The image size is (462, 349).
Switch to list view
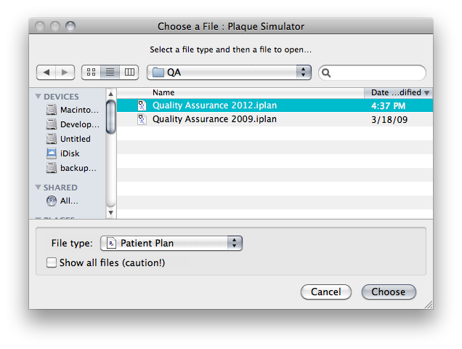pyautogui.click(x=110, y=72)
